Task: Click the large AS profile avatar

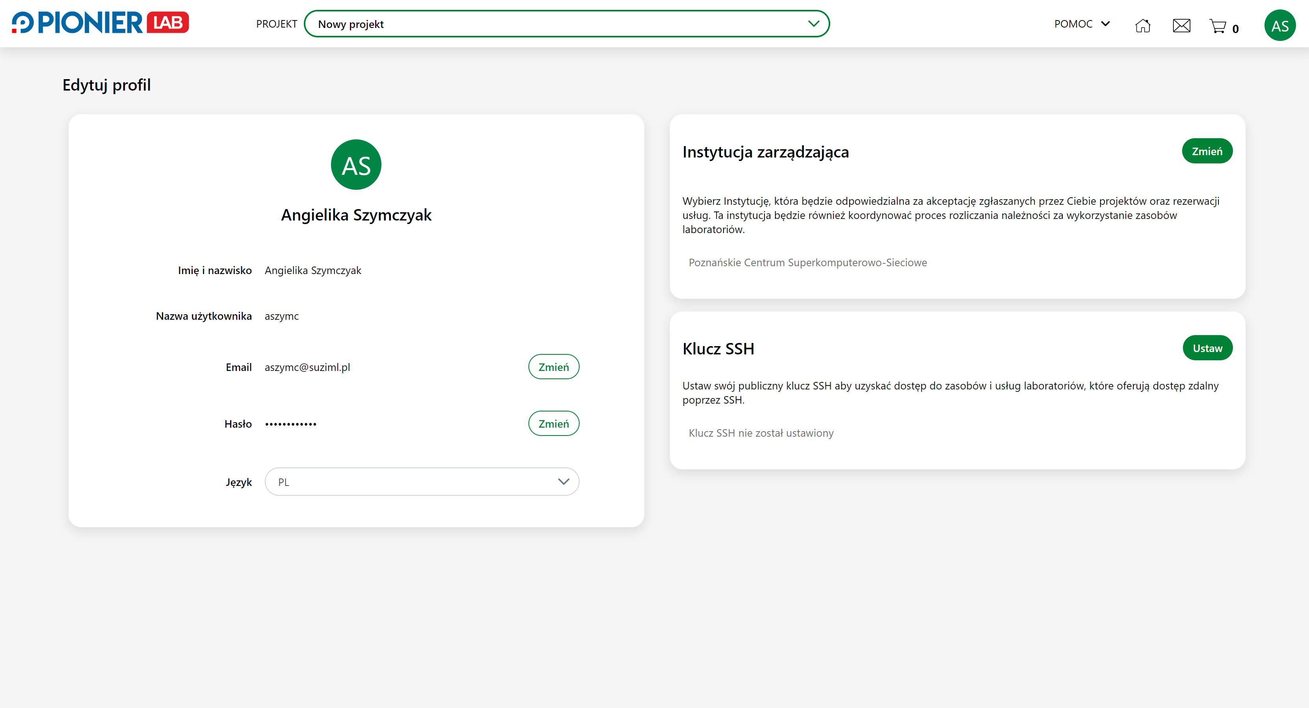Action: tap(356, 165)
